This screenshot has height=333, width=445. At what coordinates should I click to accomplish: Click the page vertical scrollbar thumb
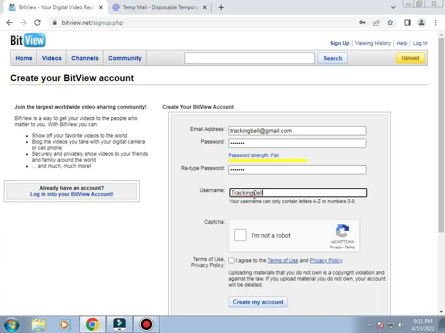coord(441,134)
